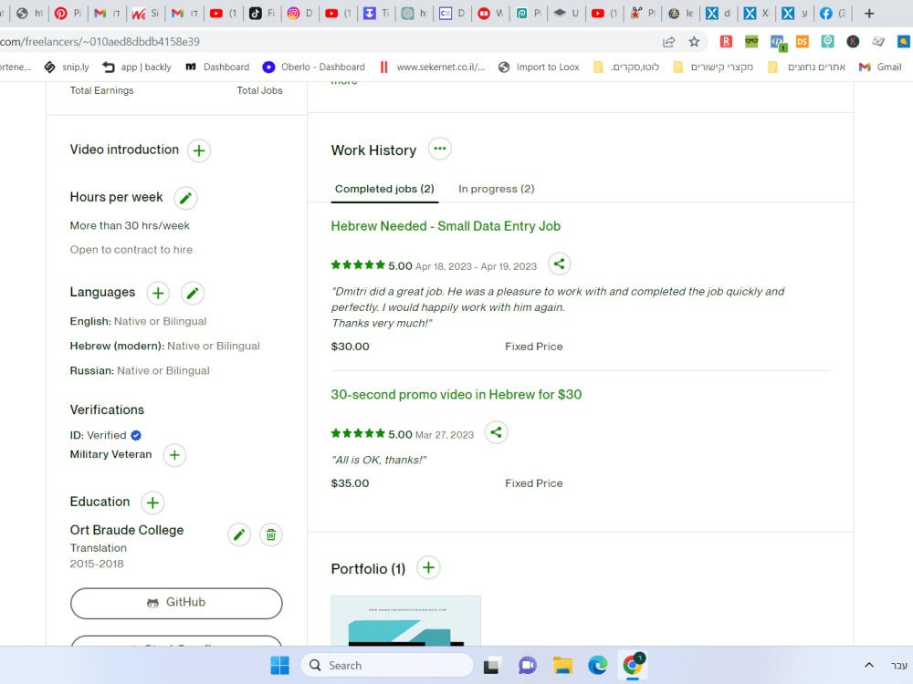The image size is (913, 684).
Task: Switch to the Facebook browser tab
Action: point(834,14)
